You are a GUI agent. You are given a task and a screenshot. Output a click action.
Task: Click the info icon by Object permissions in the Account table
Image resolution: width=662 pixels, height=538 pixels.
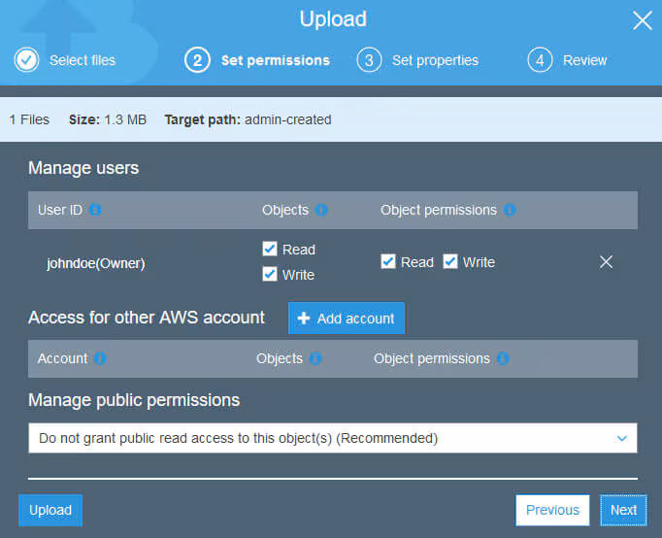pos(503,358)
